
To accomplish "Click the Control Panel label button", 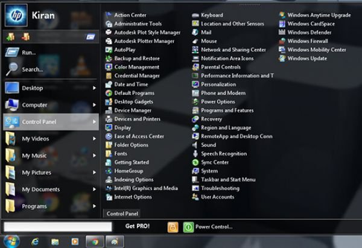I will (122, 214).
